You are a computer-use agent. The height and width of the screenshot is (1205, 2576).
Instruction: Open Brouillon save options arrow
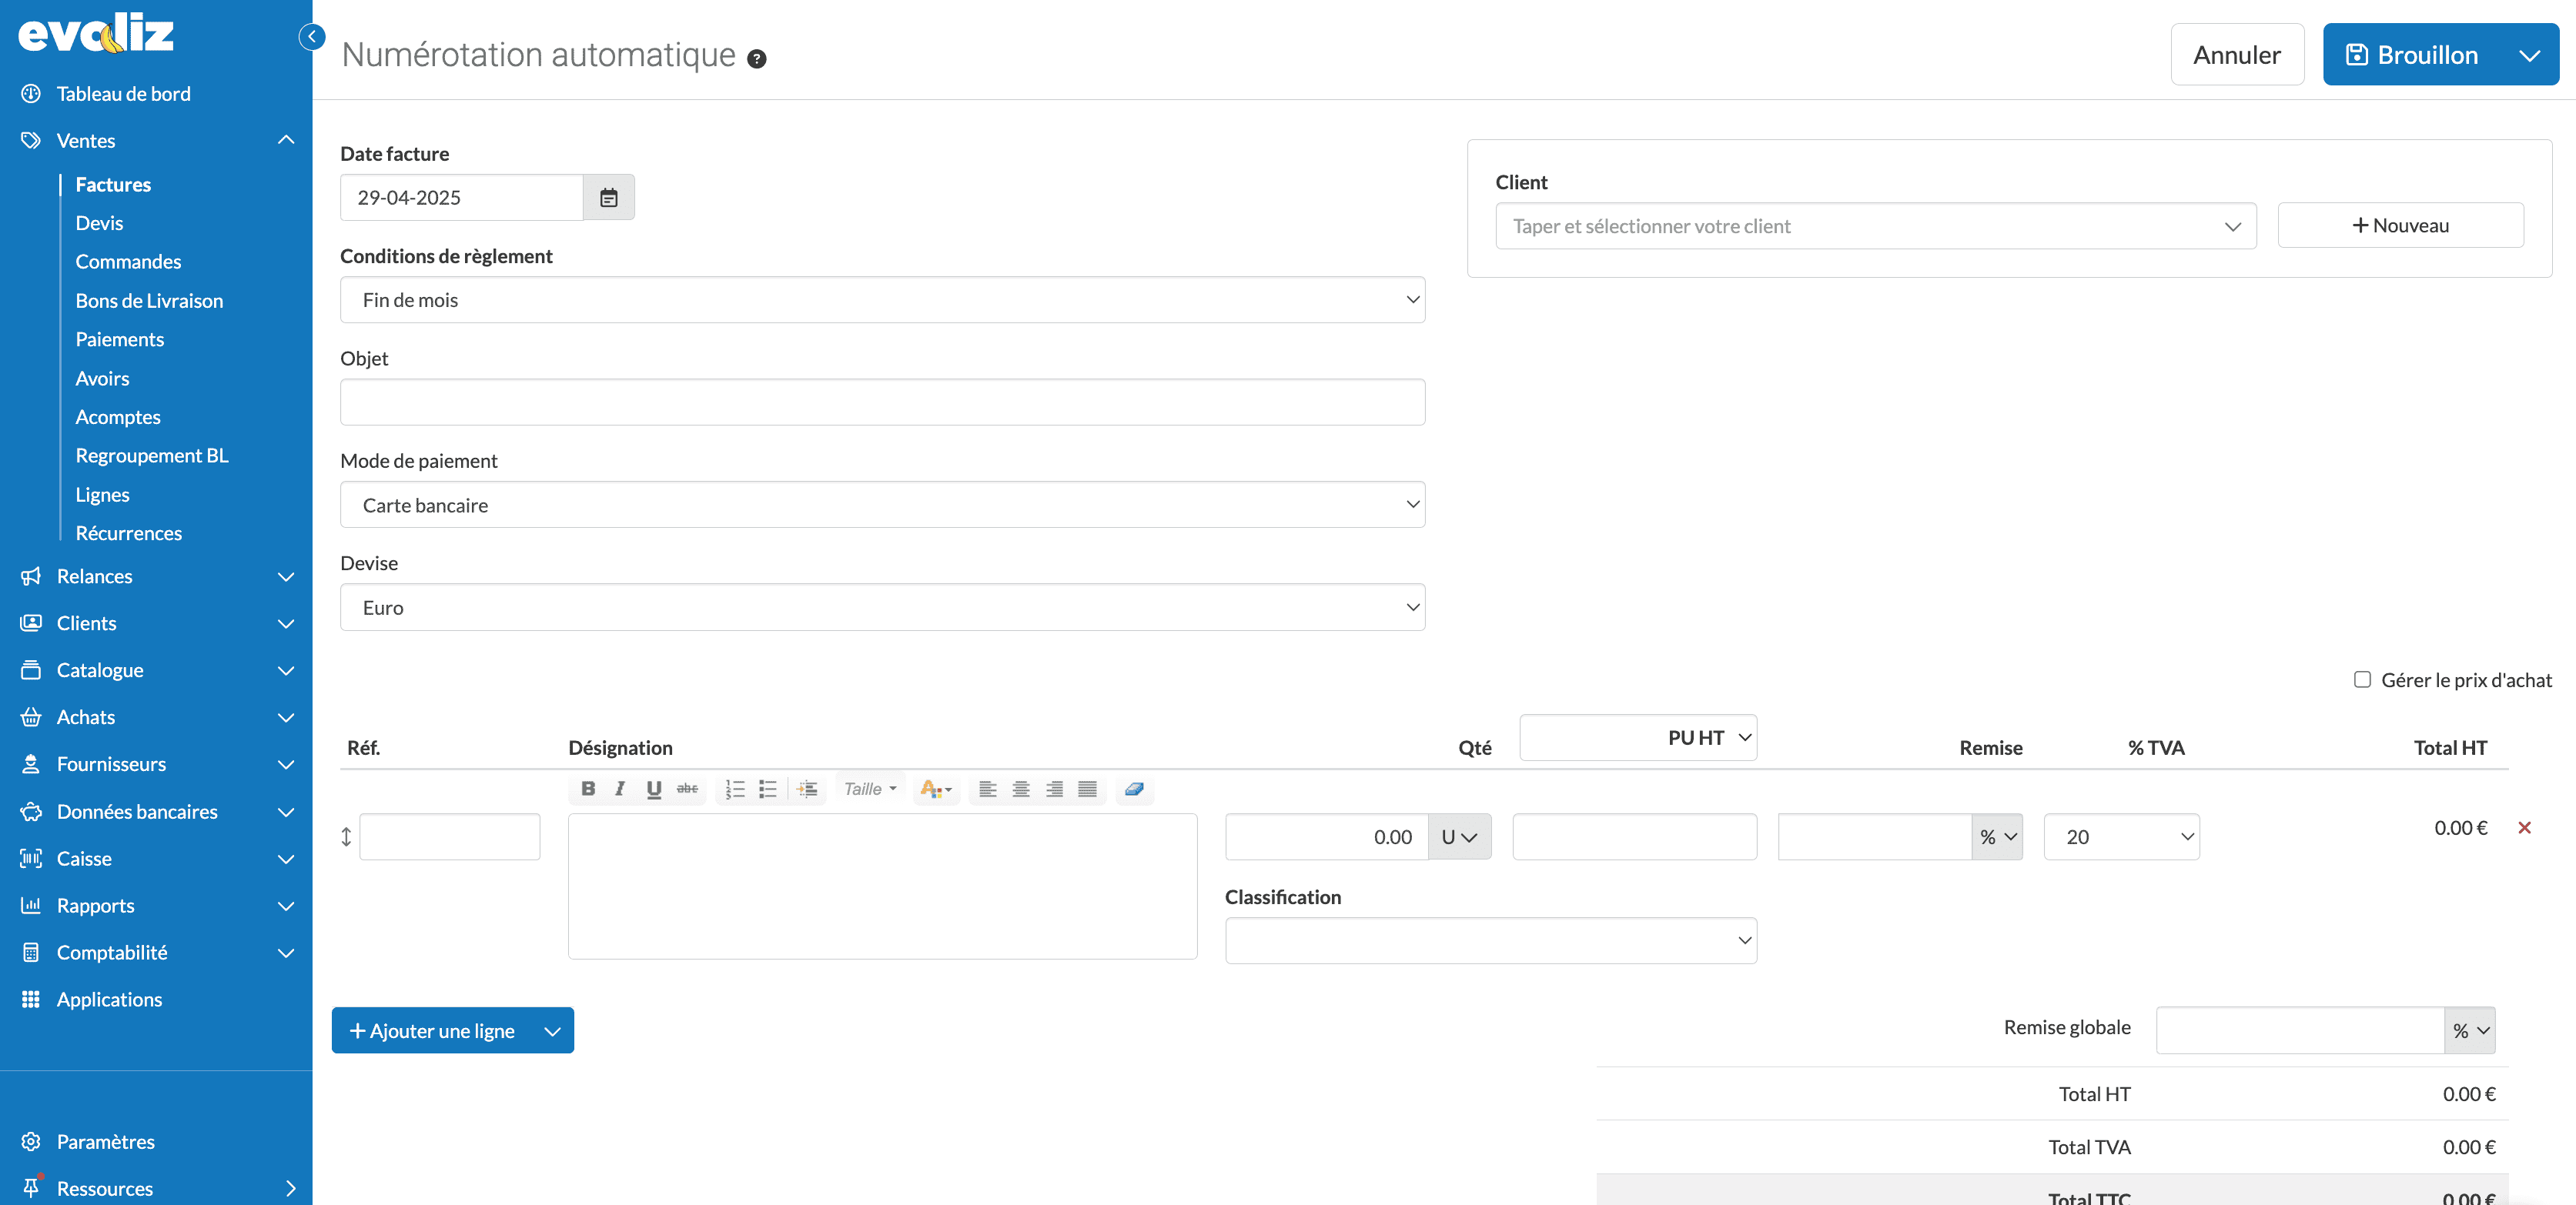click(2529, 55)
